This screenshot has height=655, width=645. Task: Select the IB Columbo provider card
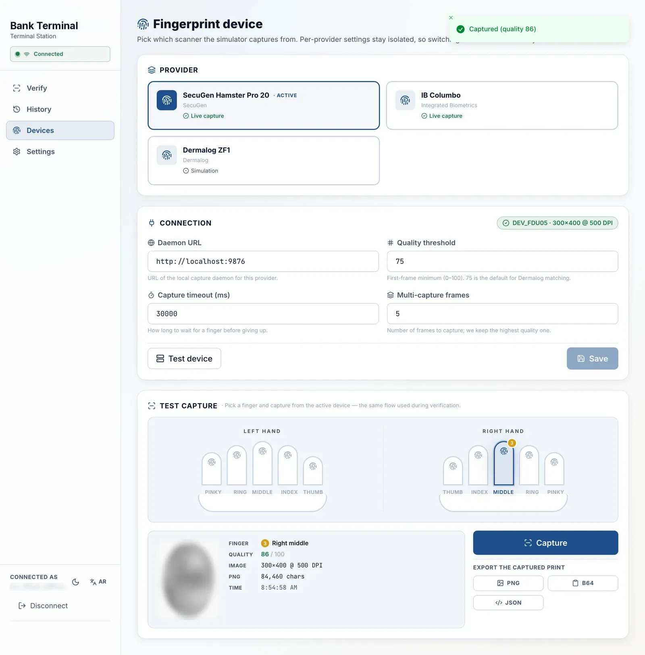(502, 106)
